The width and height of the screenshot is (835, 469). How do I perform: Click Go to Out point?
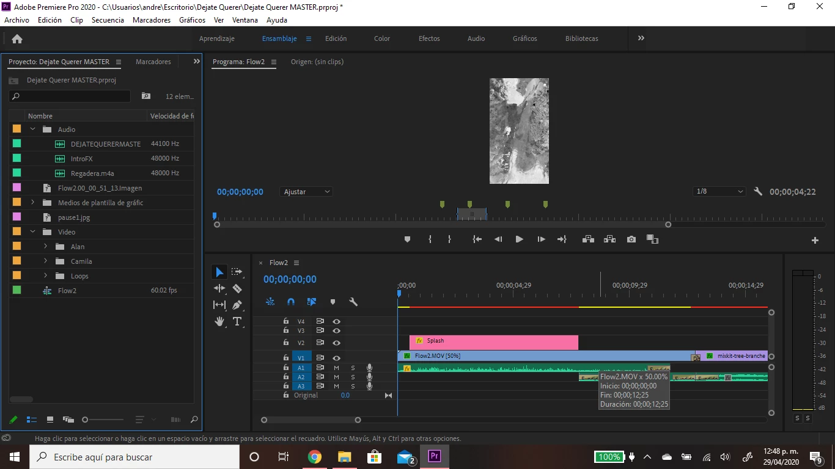tap(562, 239)
